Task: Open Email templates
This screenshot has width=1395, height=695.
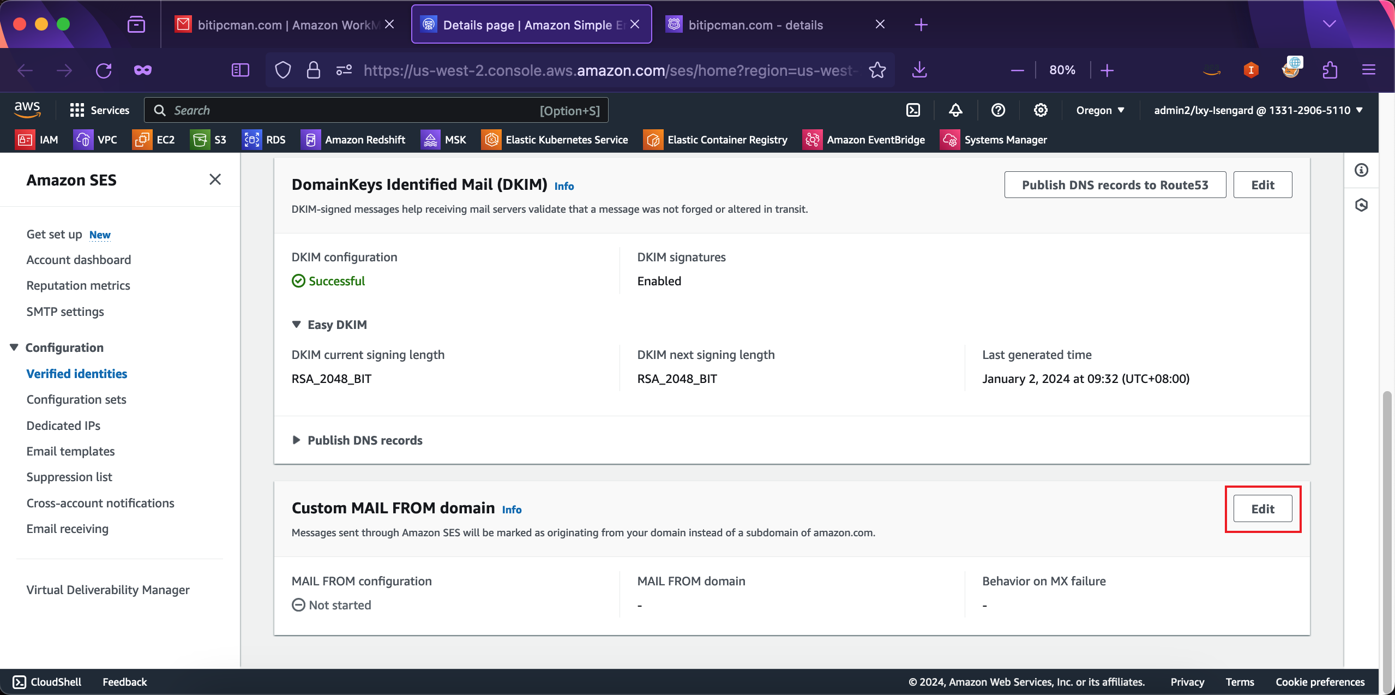Action: (x=70, y=451)
